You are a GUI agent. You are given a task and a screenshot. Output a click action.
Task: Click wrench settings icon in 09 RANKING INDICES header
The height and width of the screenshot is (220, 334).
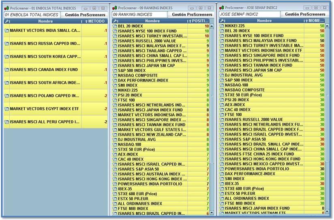pos(115,21)
